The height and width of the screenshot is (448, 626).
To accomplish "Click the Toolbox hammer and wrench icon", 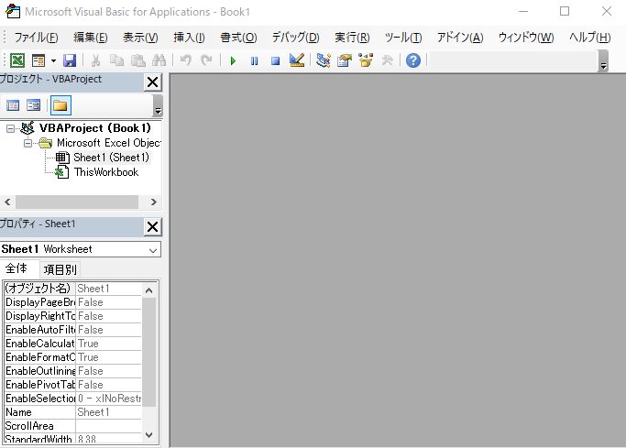I will coord(387,60).
